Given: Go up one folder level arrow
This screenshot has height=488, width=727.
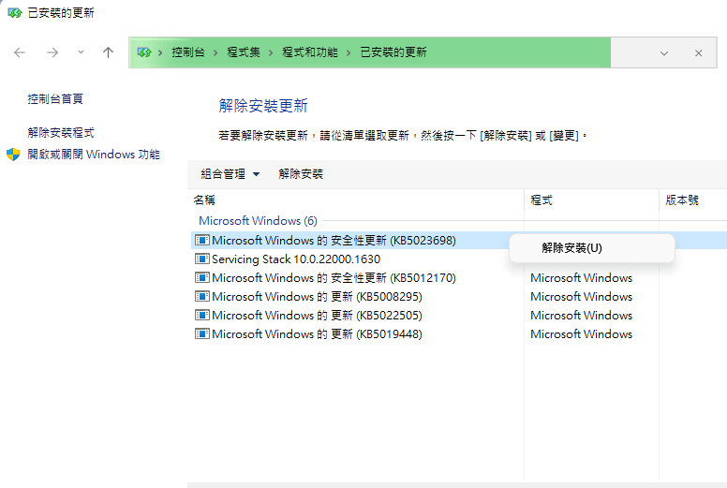Looking at the screenshot, I should pos(108,52).
